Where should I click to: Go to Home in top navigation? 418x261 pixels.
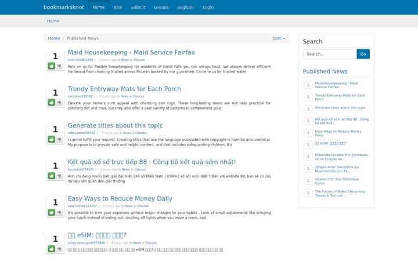point(99,7)
